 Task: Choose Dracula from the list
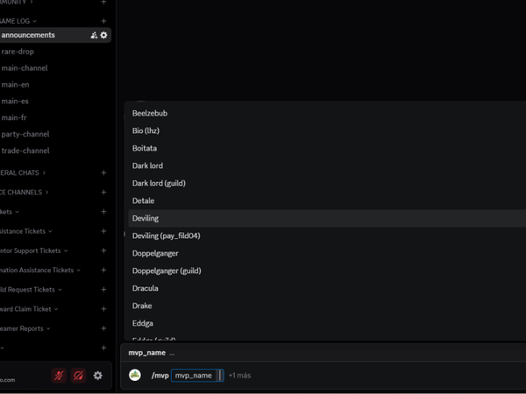327,288
